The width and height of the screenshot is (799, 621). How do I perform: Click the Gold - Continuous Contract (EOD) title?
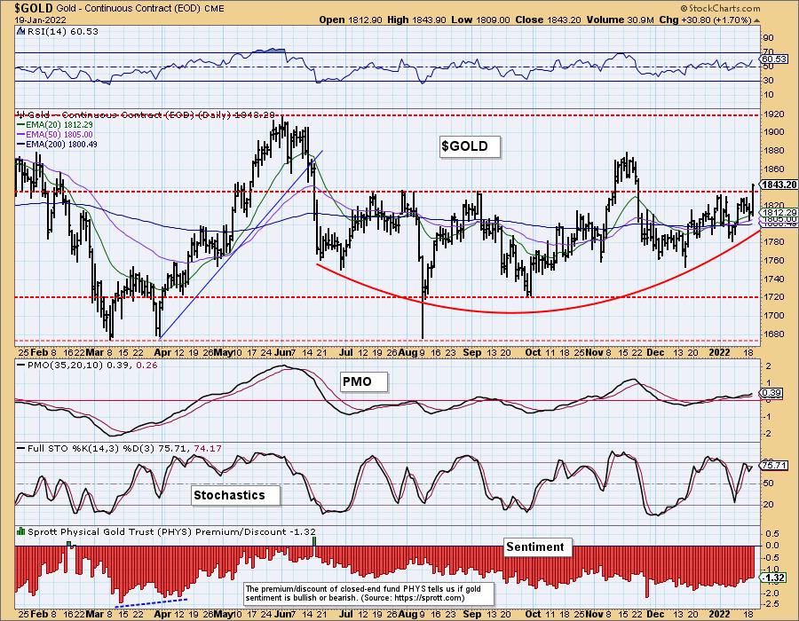pos(129,9)
